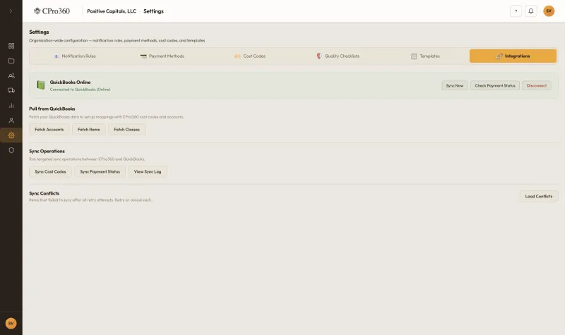This screenshot has width=565, height=335.
Task: Switch to the Notification Rules tab
Action: 75,56
